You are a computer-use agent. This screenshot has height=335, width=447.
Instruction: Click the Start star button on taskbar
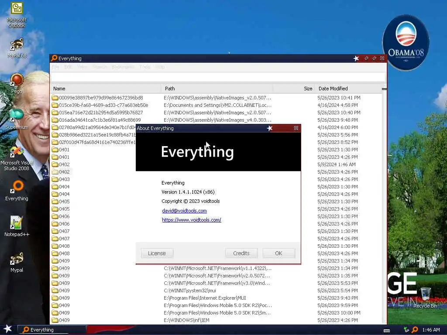click(x=7, y=329)
